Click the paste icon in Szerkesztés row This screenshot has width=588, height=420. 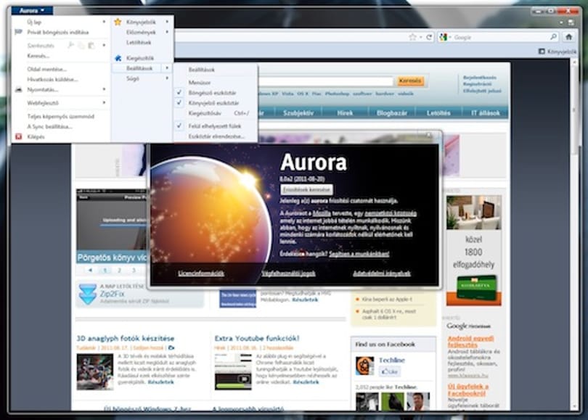(x=91, y=45)
